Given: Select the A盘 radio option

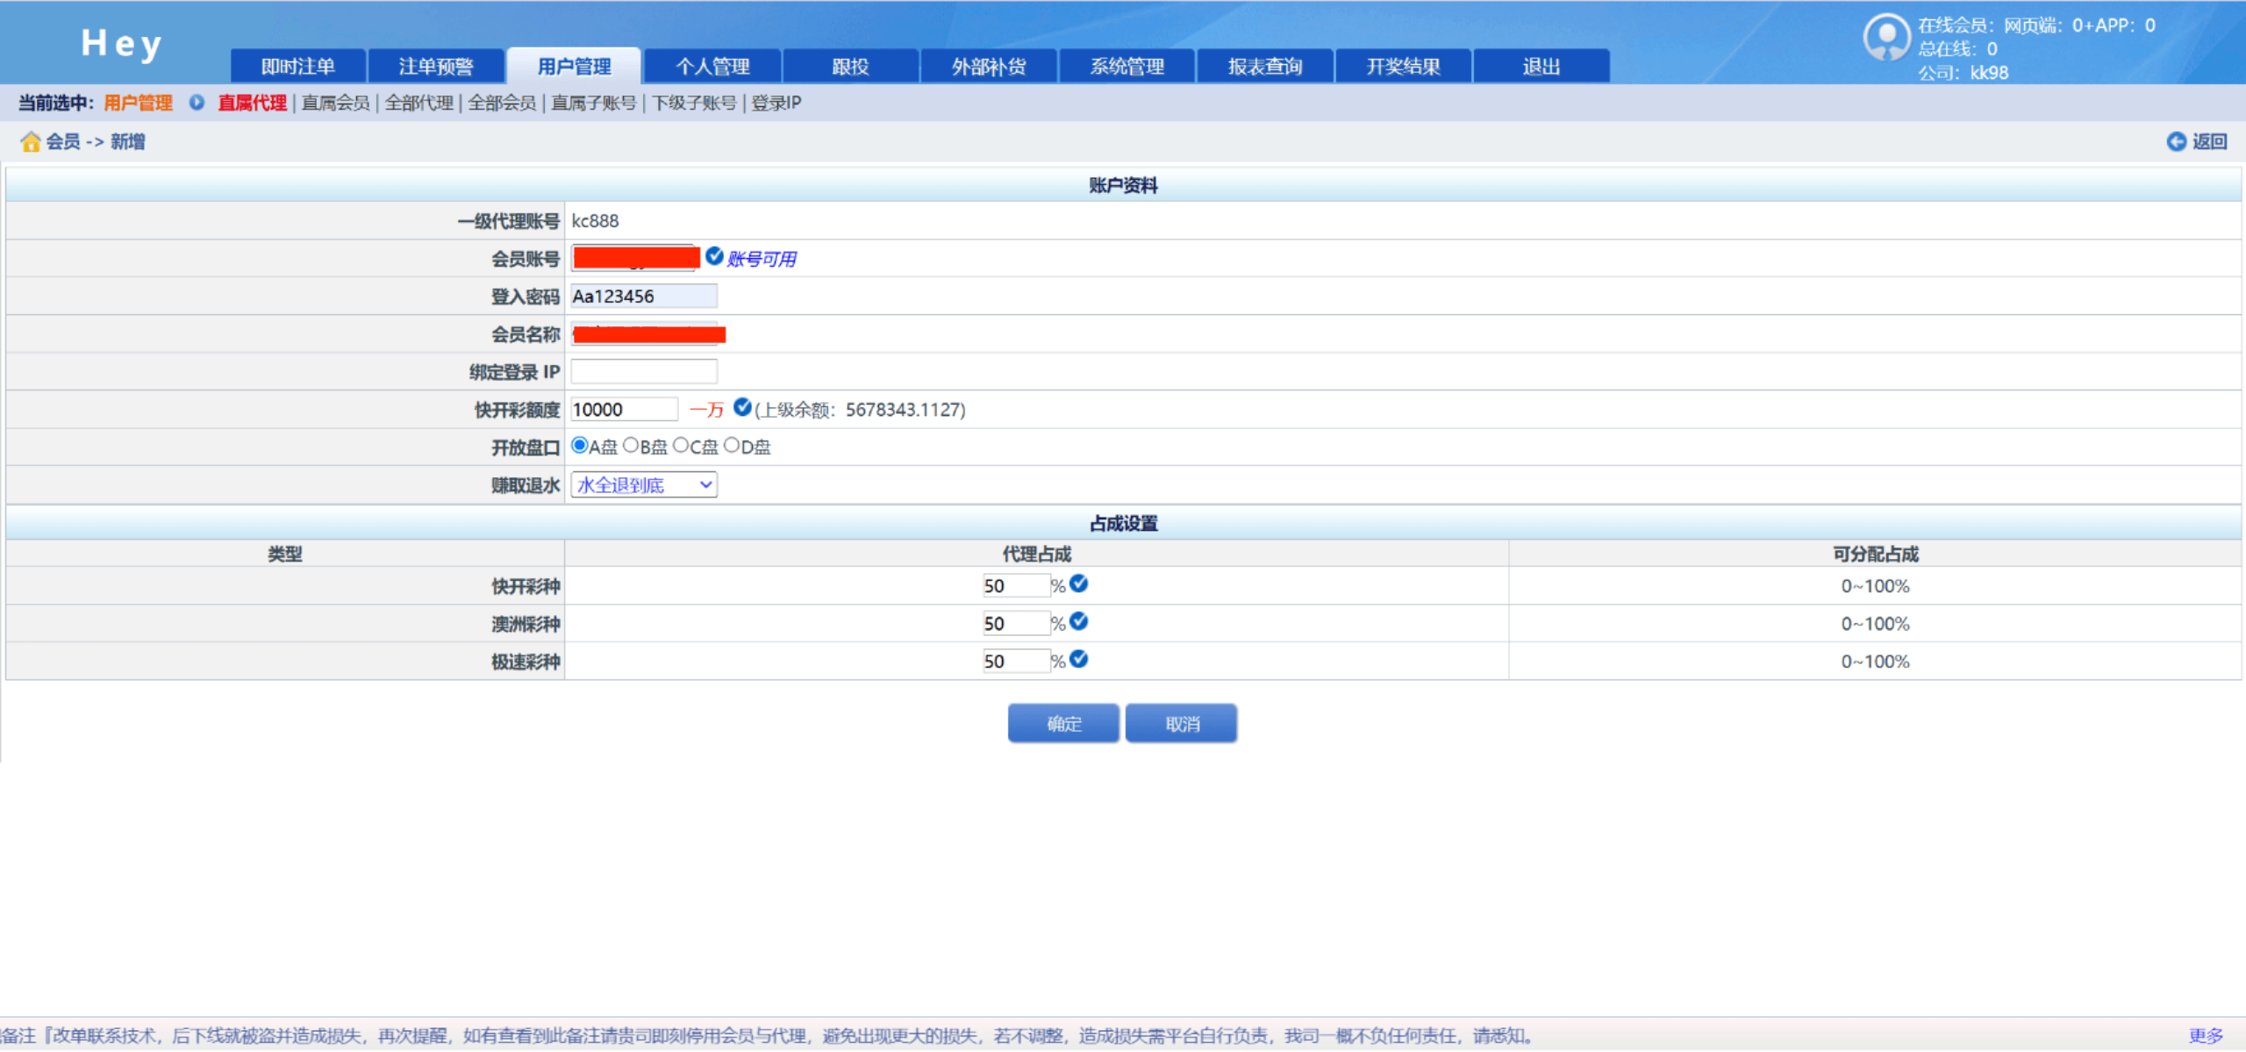Looking at the screenshot, I should click(x=579, y=446).
